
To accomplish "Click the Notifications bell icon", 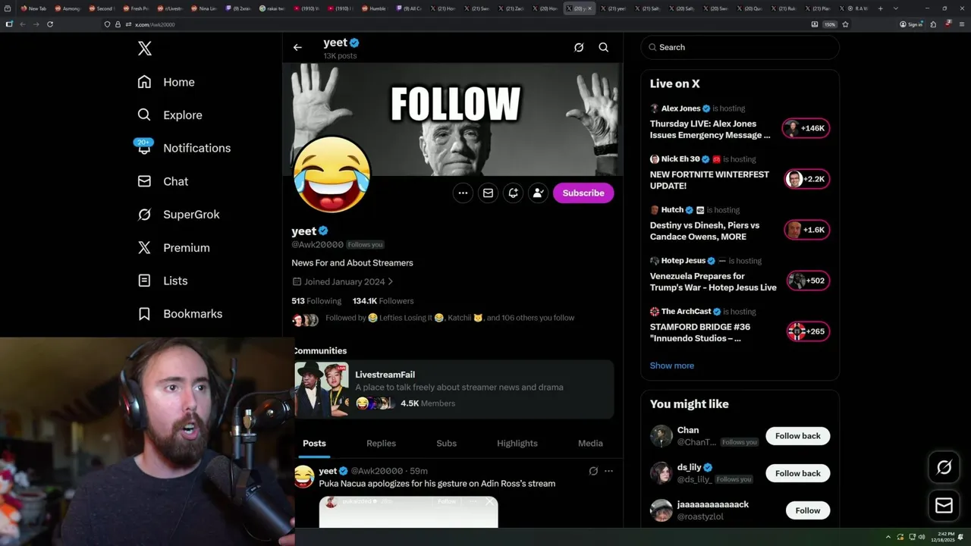I will tap(144, 148).
